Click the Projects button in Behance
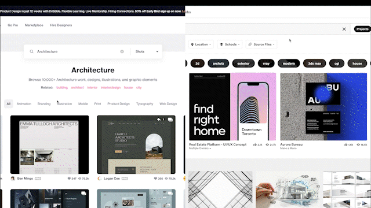371x208 pixels. 362,29
